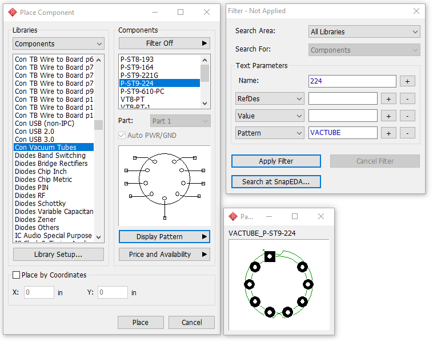Click the minus button in Value row
This screenshot has width=437, height=341.
point(407,116)
